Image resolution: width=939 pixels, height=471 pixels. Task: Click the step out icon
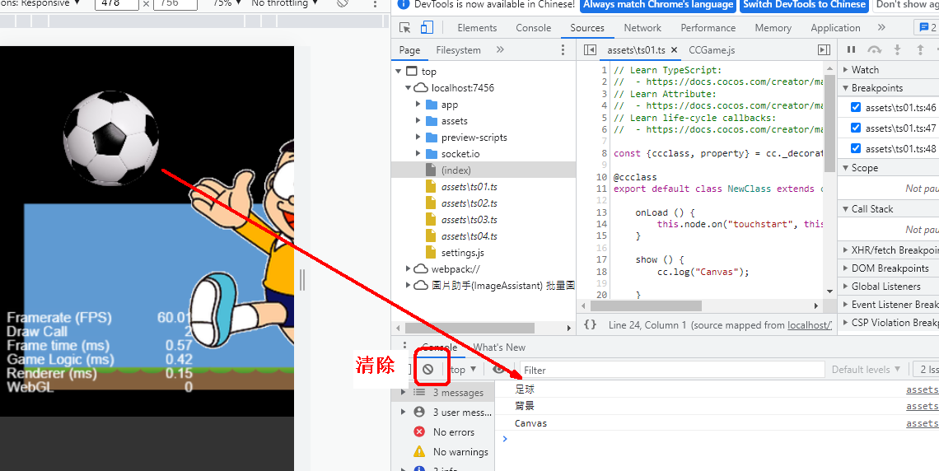(x=920, y=49)
